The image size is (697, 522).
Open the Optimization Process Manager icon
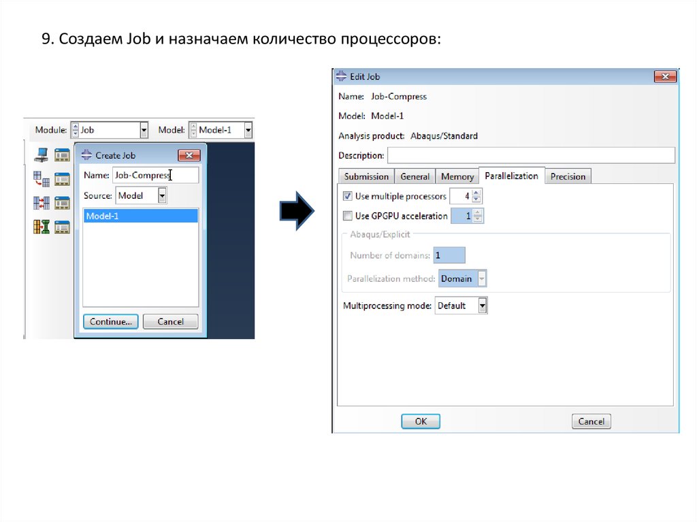[x=62, y=227]
